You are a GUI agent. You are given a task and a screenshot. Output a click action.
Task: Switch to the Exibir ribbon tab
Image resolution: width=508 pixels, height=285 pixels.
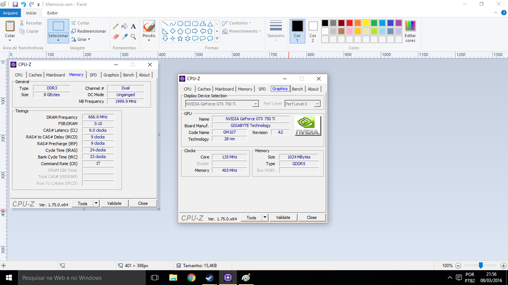pyautogui.click(x=52, y=13)
